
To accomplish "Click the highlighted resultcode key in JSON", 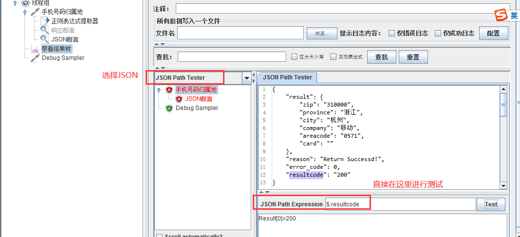I will coord(306,175).
